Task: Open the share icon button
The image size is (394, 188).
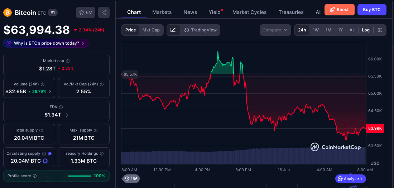Action: point(104,13)
